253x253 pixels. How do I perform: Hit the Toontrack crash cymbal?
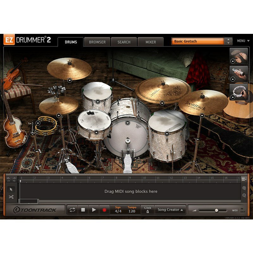[x=203, y=102]
